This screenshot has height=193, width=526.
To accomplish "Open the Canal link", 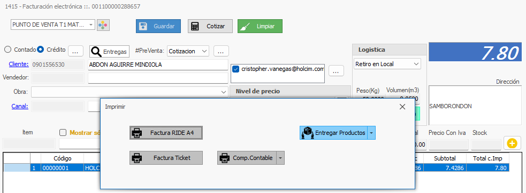I will pyautogui.click(x=20, y=107).
